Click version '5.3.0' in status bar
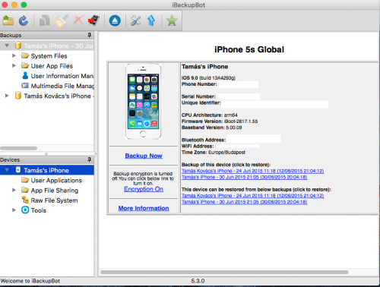Image resolution: width=380 pixels, height=287 pixels. [198, 281]
